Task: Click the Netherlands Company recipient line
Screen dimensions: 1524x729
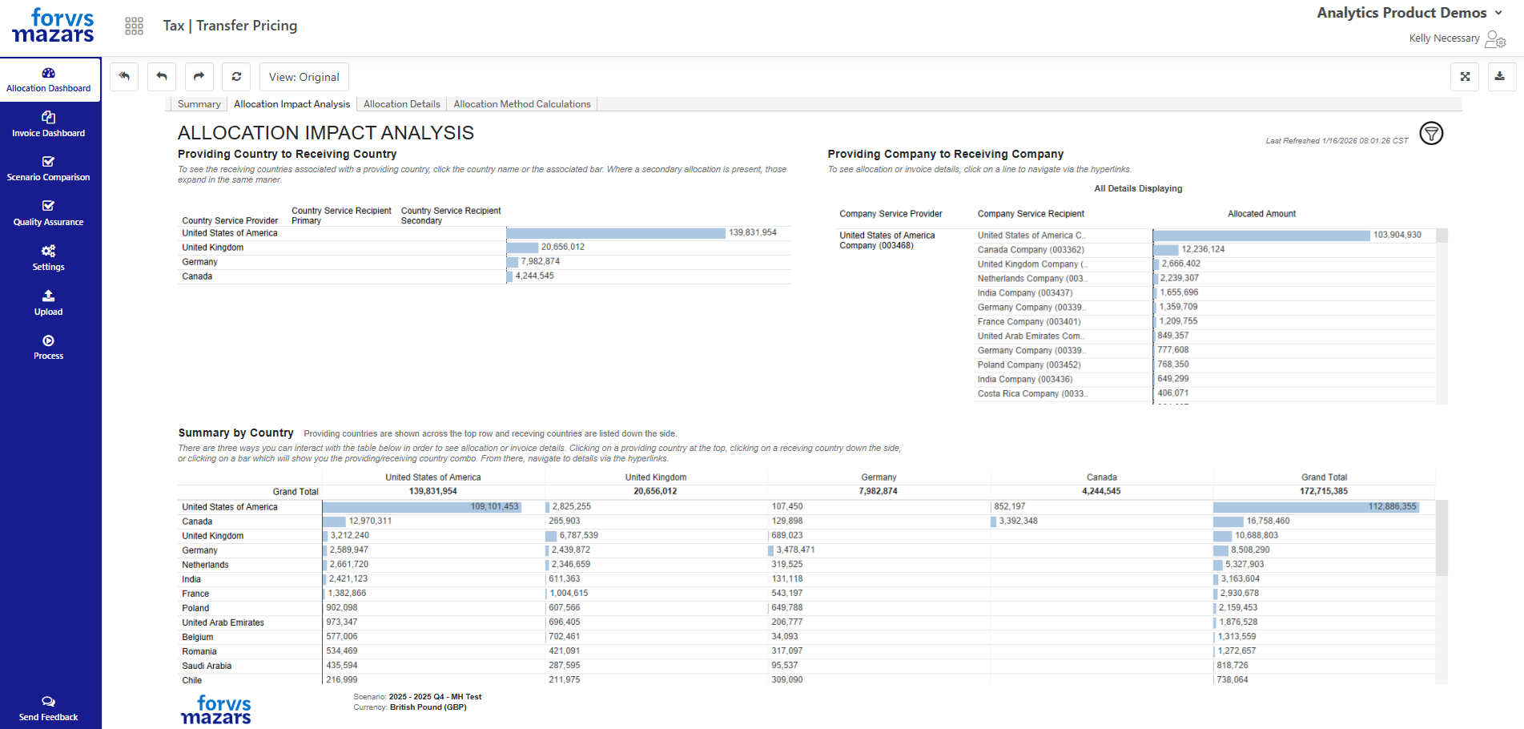Action: coord(1031,279)
